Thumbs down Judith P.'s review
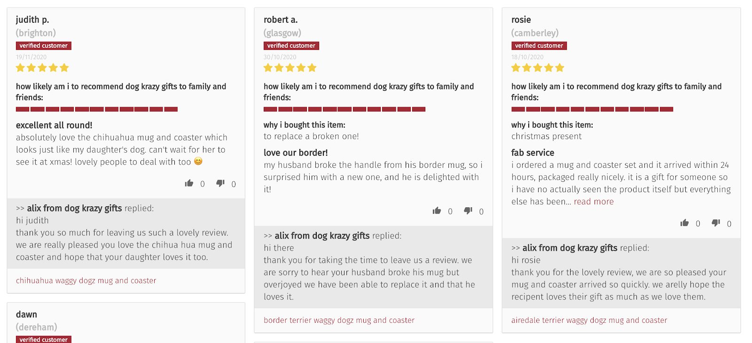 pyautogui.click(x=220, y=183)
